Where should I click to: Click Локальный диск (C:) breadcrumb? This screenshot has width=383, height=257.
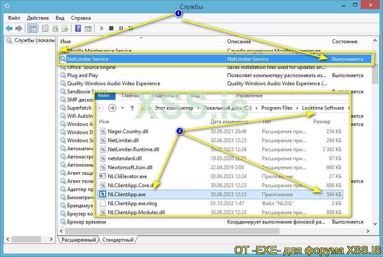[227, 108]
